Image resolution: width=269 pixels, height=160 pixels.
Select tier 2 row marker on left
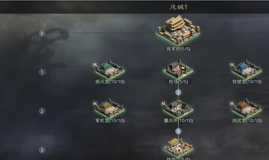pos(42,111)
